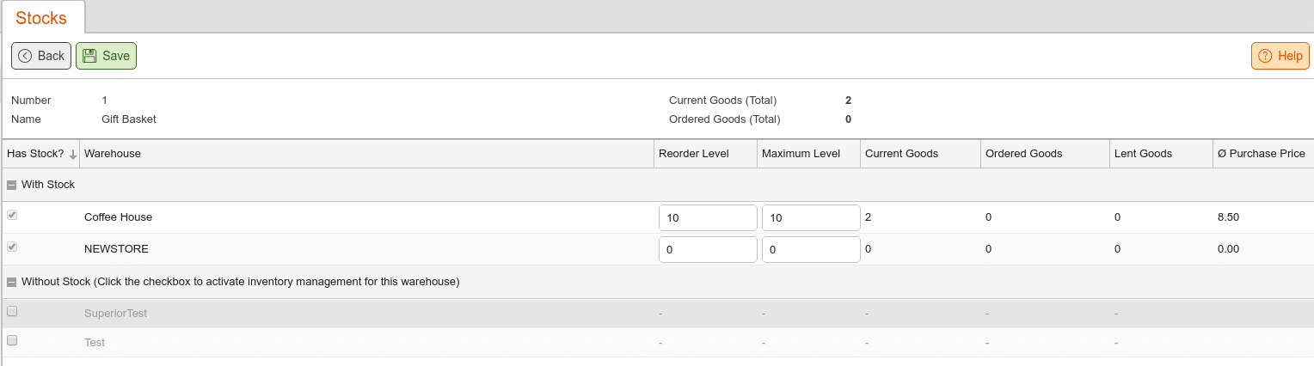
Task: Toggle the Coffee House stock checkbox
Action: [x=12, y=215]
